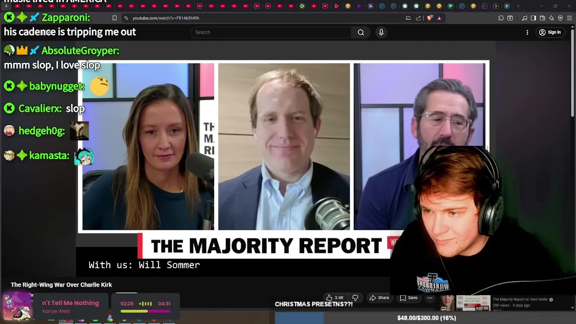Open more actions ellipsis below video
Screen dimensions: 576x324
tap(430, 298)
